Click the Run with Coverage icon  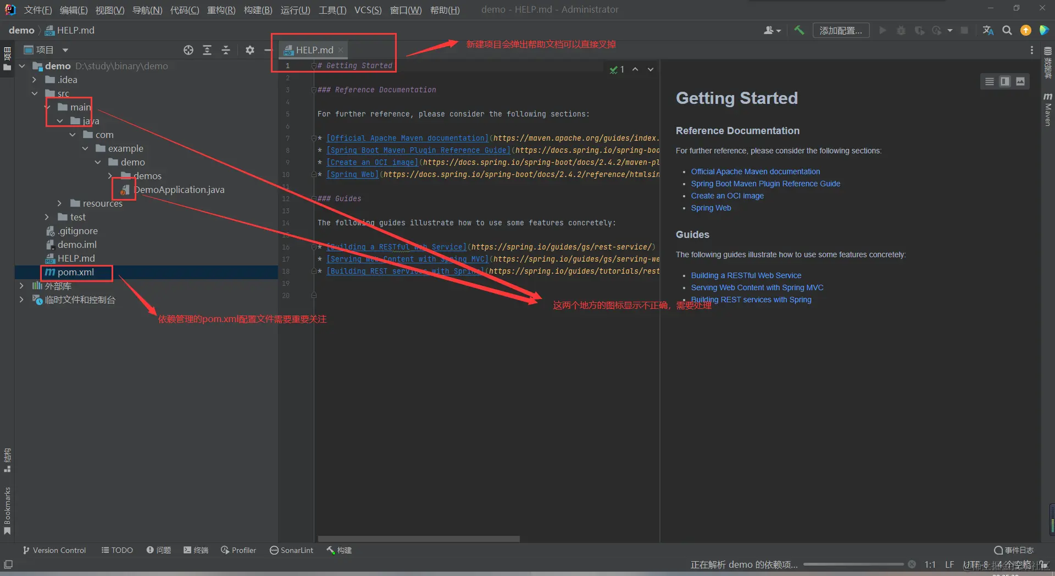click(x=919, y=30)
